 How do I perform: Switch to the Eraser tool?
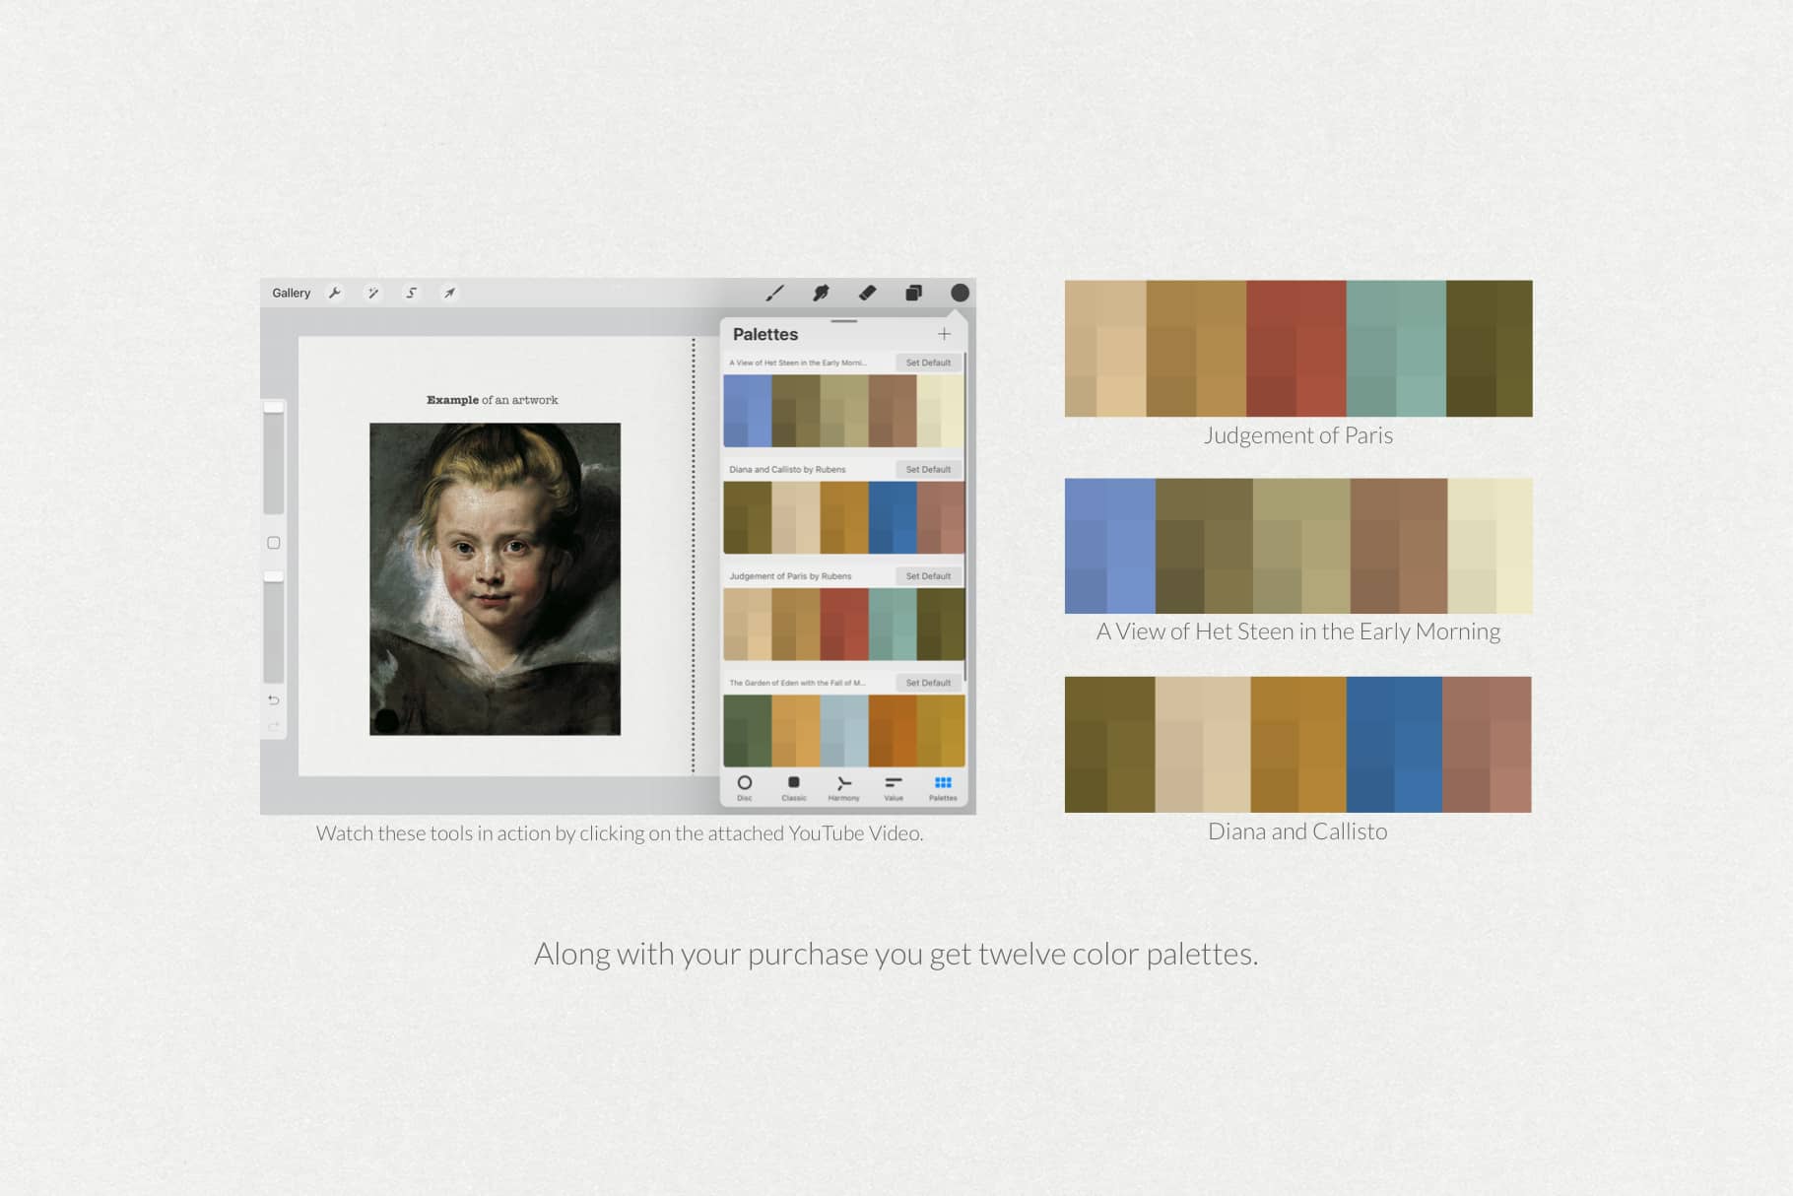pos(867,293)
